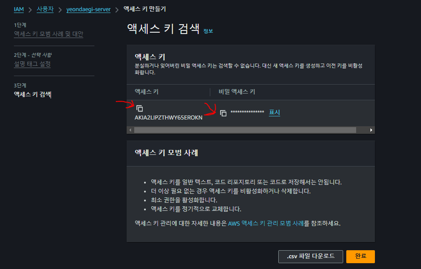The width and height of the screenshot is (421, 269).
Task: Show the secret access key via 표시 link
Action: pyautogui.click(x=274, y=112)
